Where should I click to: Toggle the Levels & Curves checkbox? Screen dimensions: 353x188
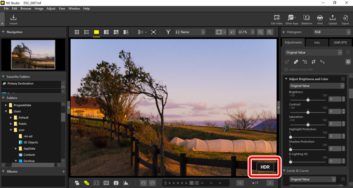[x=343, y=171]
